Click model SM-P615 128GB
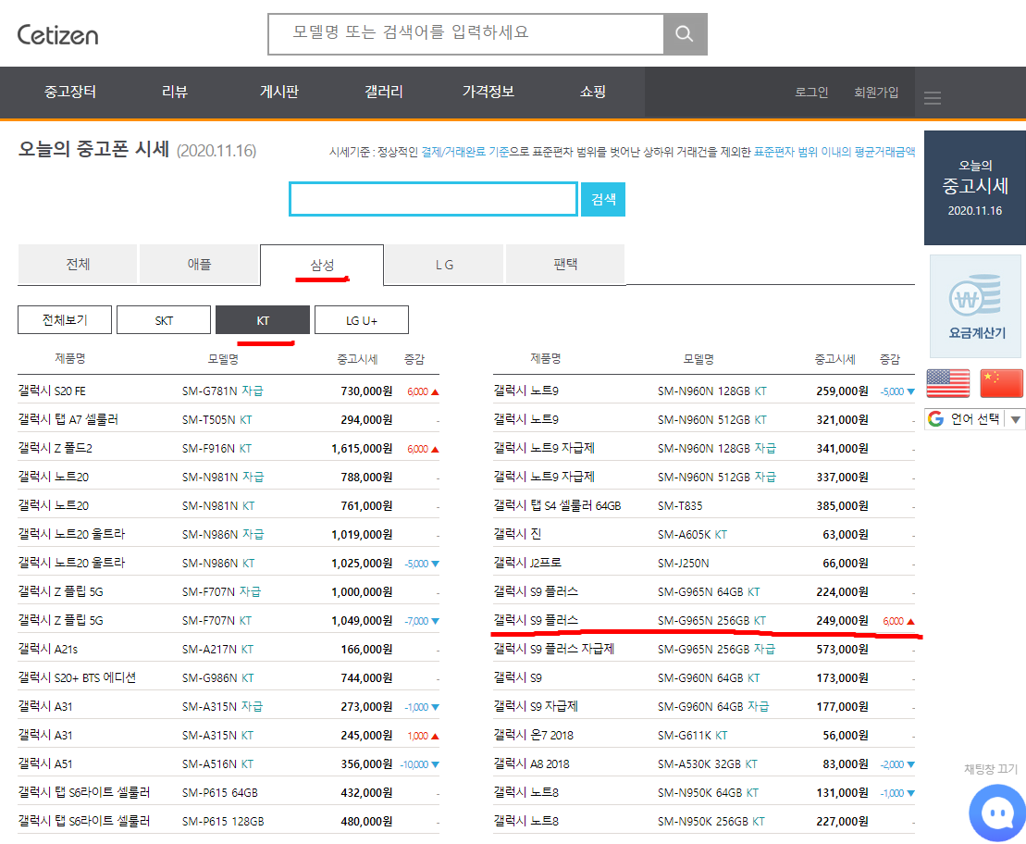This screenshot has width=1026, height=844. coord(223,822)
